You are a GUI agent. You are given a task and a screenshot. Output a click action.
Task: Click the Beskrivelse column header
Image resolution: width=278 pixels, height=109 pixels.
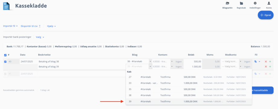[44, 55]
